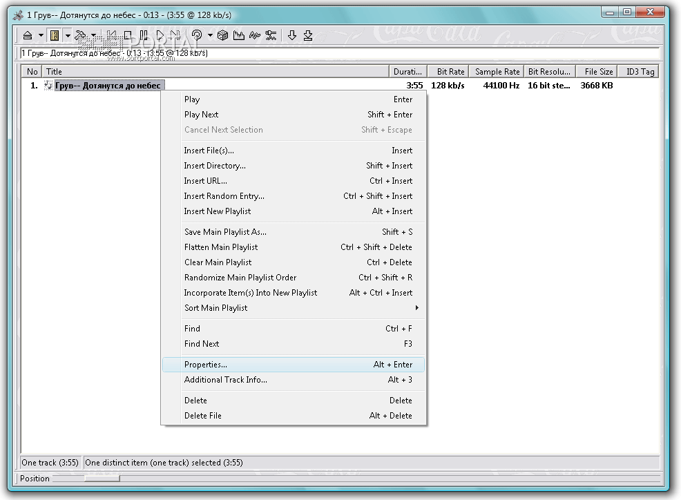
Task: Click the application icon in title bar
Action: 18,15
